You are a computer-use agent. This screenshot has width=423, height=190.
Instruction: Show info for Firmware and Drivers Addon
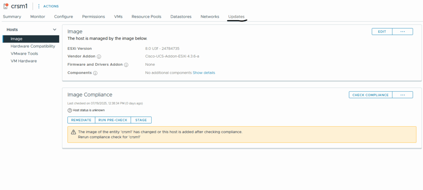pyautogui.click(x=126, y=65)
